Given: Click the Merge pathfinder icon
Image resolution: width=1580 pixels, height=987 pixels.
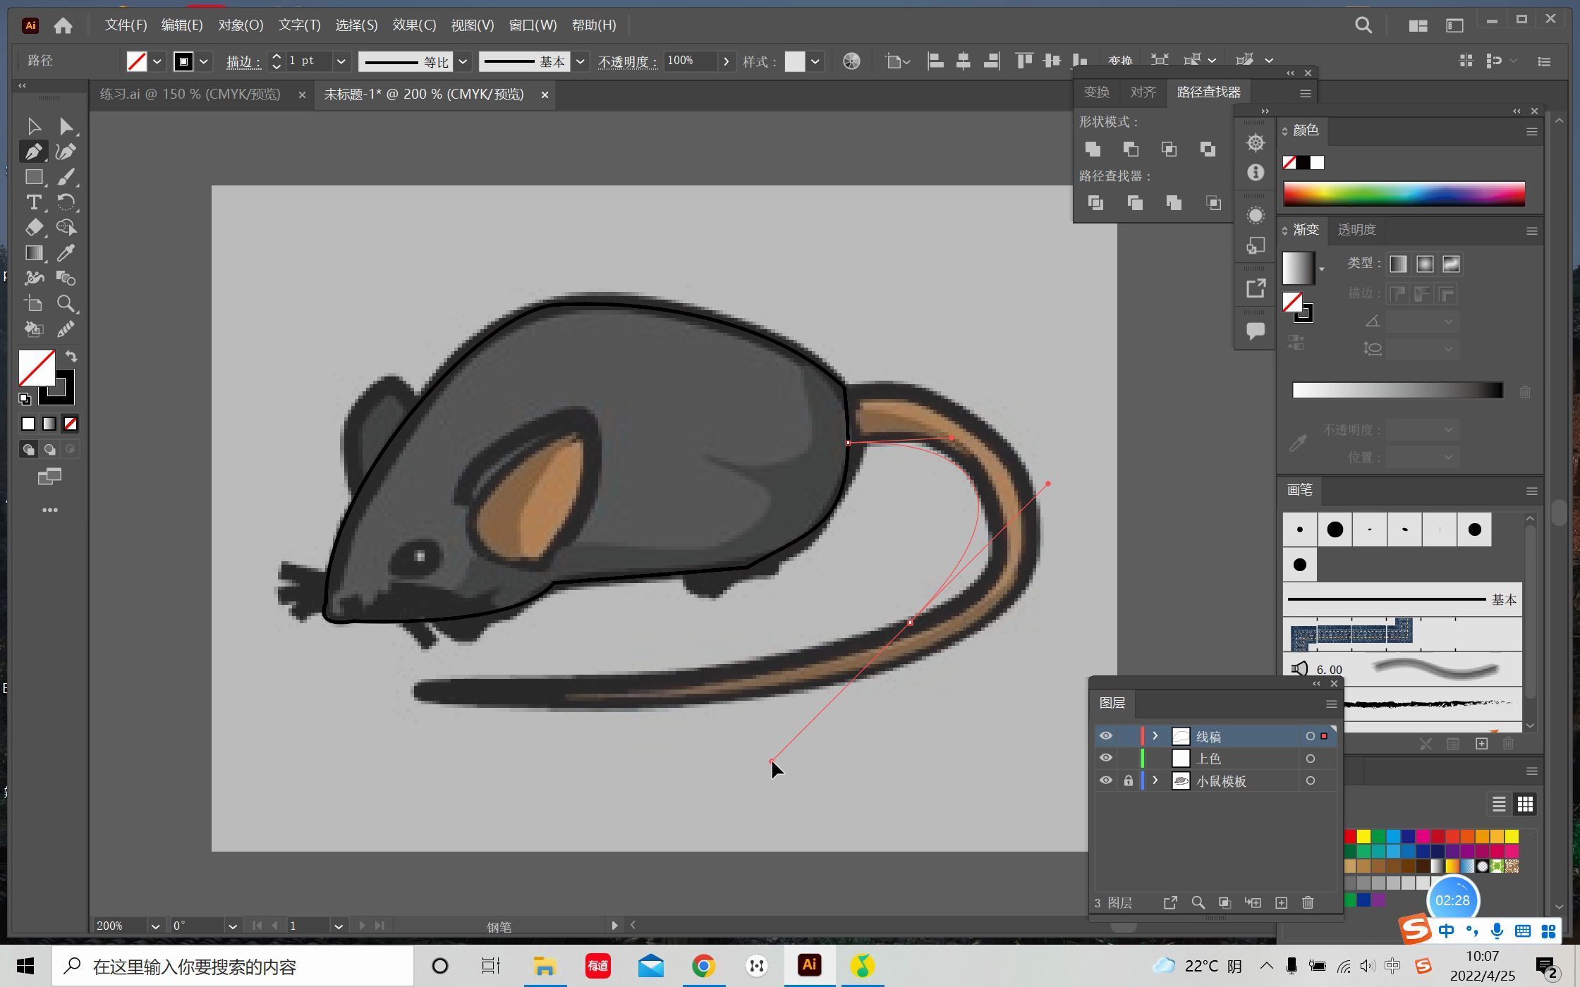Looking at the screenshot, I should [x=1174, y=203].
